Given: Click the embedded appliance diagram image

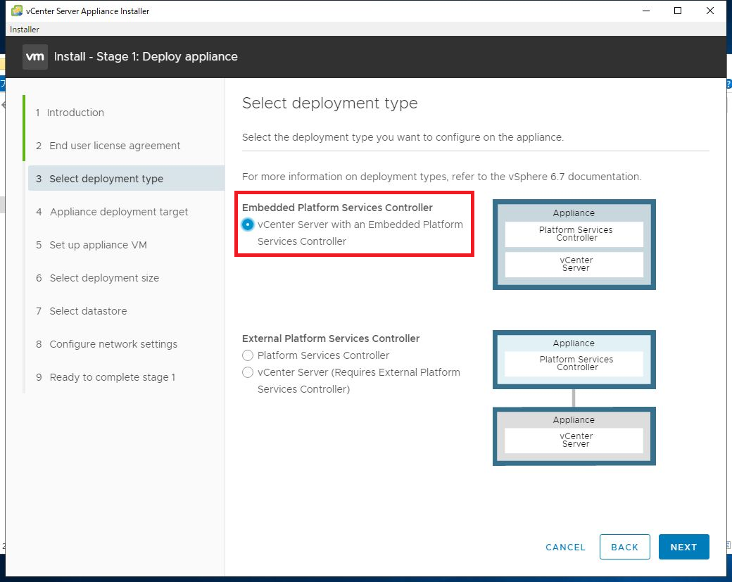Looking at the screenshot, I should (574, 245).
